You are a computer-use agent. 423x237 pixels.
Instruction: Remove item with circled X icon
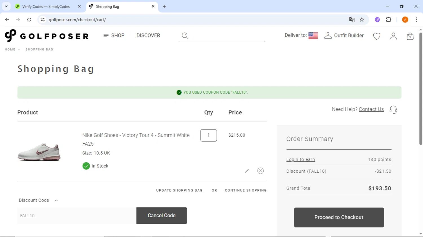[x=261, y=171]
